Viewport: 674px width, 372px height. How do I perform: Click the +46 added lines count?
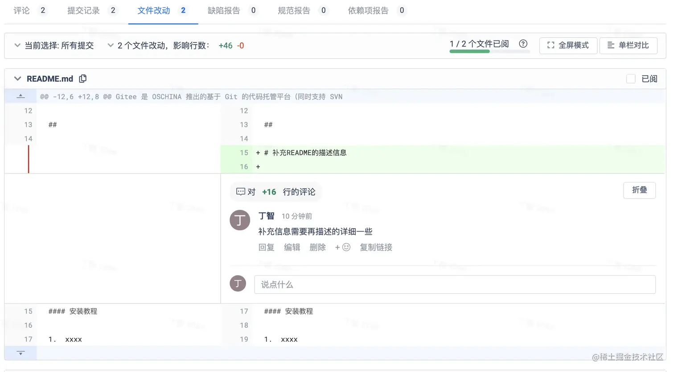[226, 45]
